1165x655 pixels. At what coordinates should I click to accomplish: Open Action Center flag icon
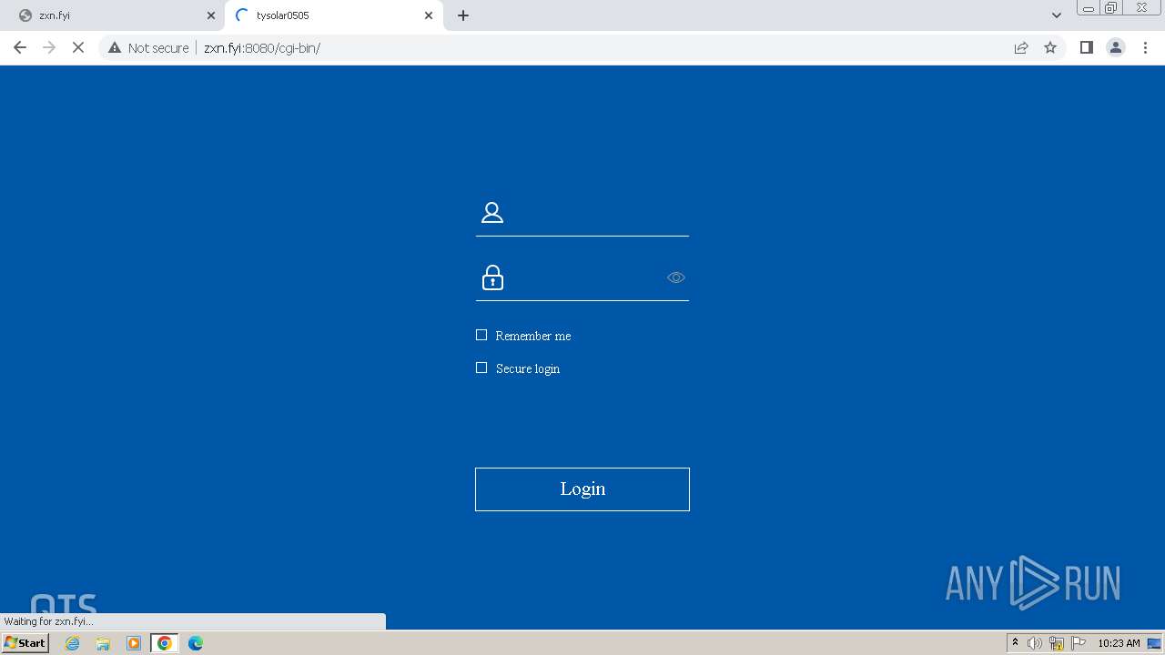click(1079, 643)
